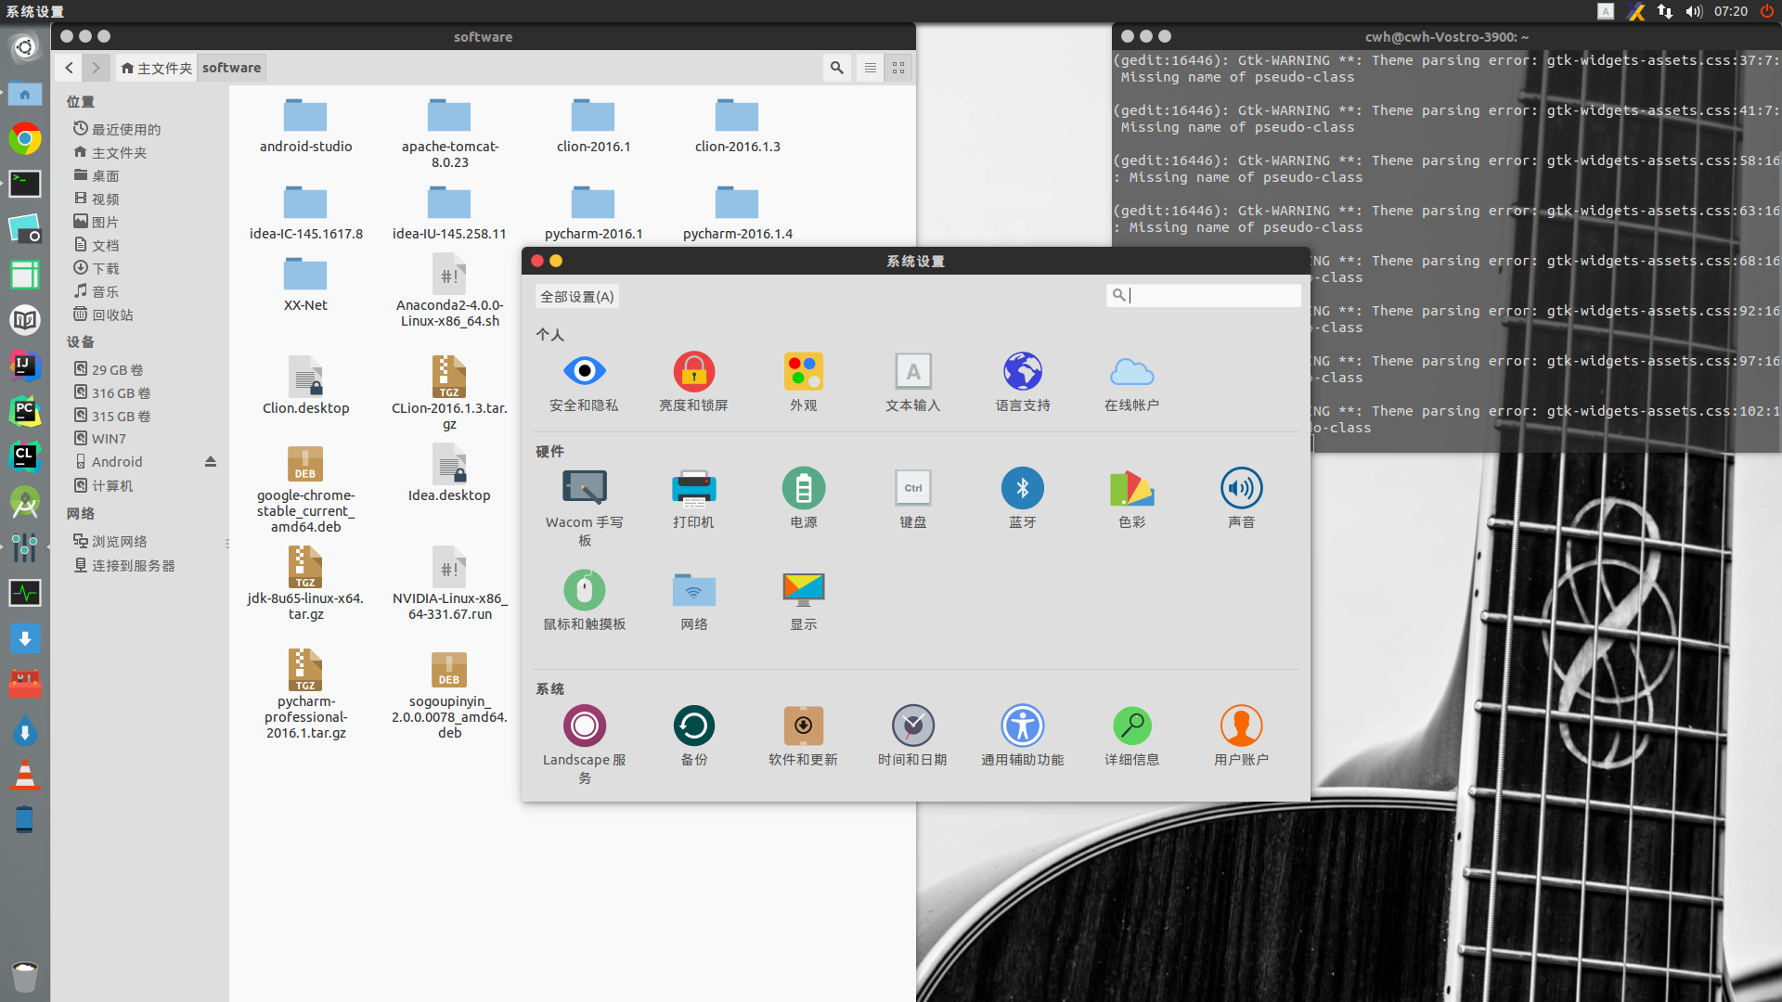Open the backup settings icon

pos(693,726)
